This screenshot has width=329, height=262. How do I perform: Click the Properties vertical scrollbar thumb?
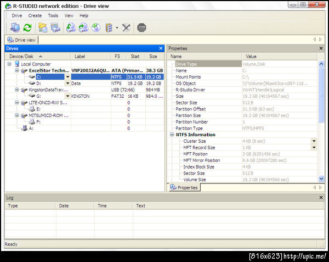point(321,95)
